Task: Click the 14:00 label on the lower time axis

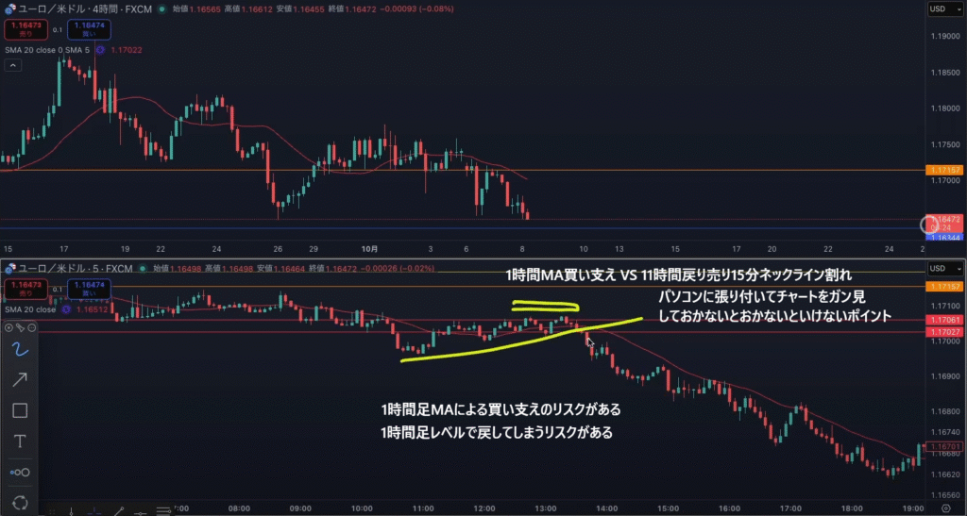Action: (x=607, y=508)
